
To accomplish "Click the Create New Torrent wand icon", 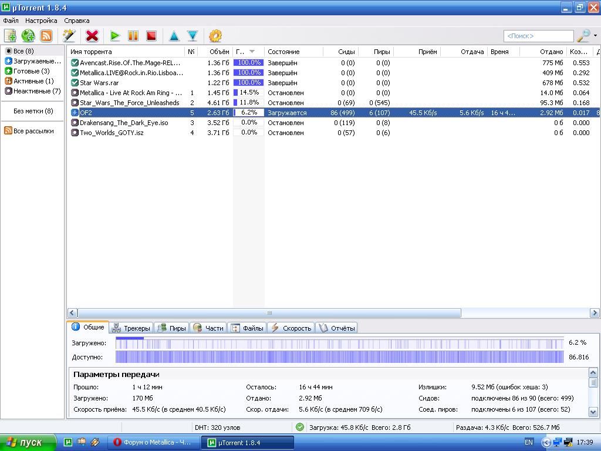I will coord(69,36).
